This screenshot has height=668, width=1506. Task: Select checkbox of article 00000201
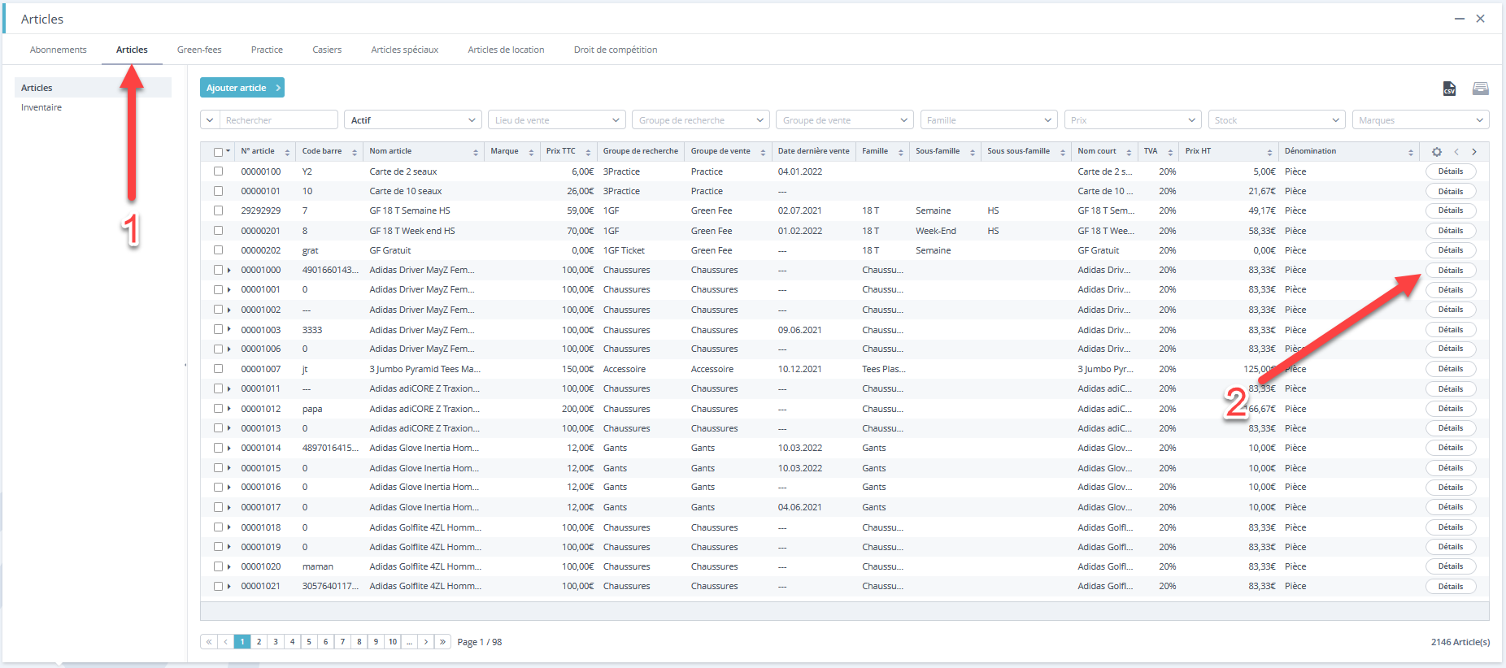tap(218, 231)
